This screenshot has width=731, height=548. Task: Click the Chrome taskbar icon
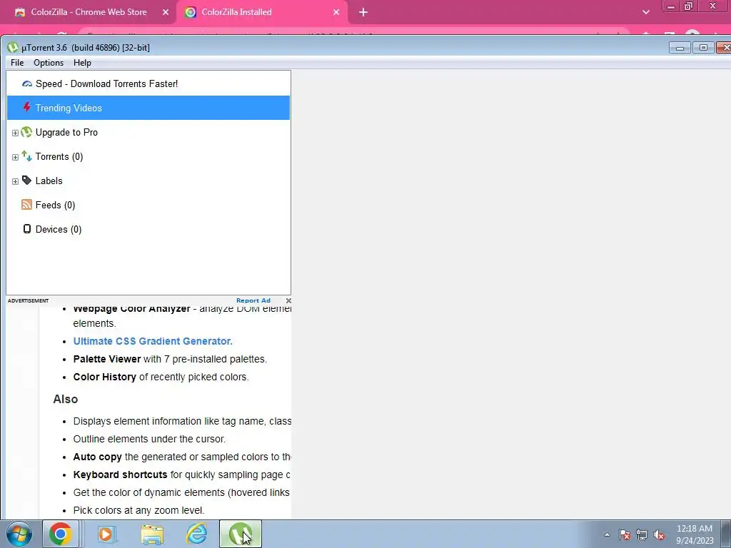click(61, 534)
